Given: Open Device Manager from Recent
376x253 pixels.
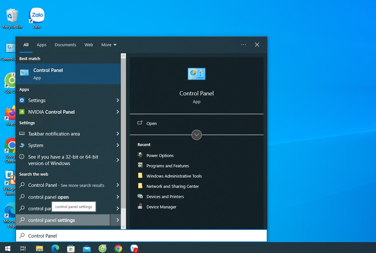Looking at the screenshot, I should click(161, 207).
